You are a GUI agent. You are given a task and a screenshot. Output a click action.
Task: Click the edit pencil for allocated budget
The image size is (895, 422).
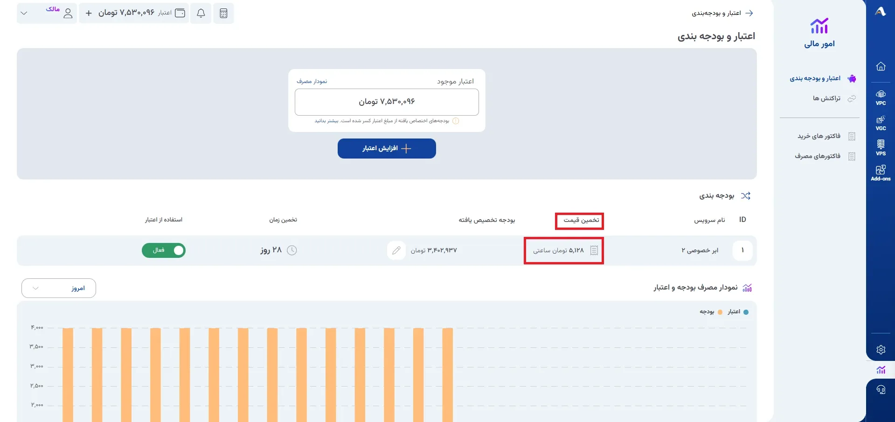[x=396, y=250]
